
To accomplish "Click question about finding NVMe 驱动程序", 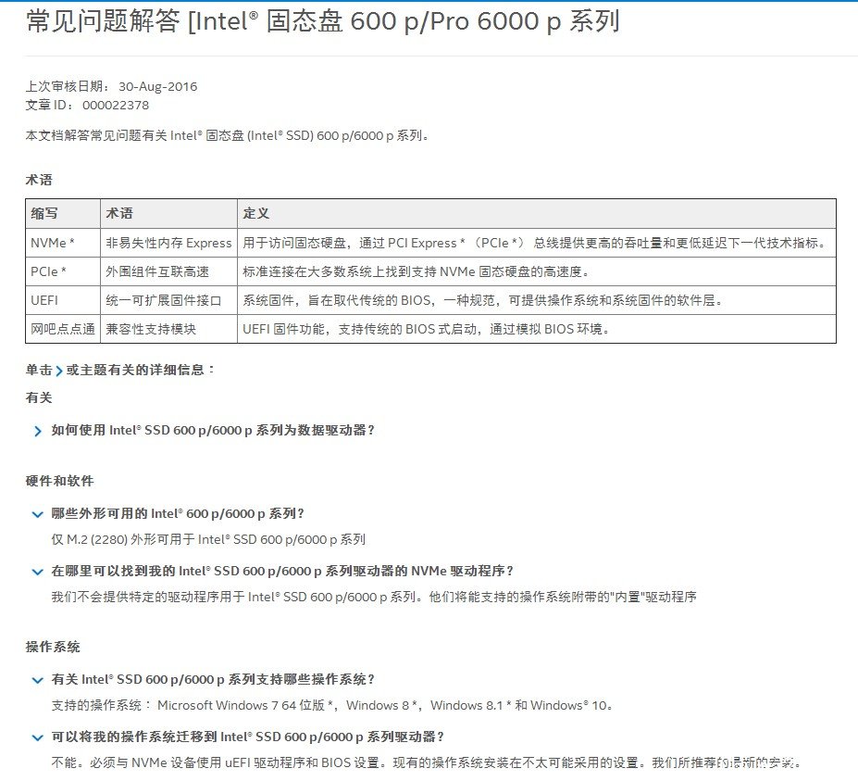I will coord(282,572).
